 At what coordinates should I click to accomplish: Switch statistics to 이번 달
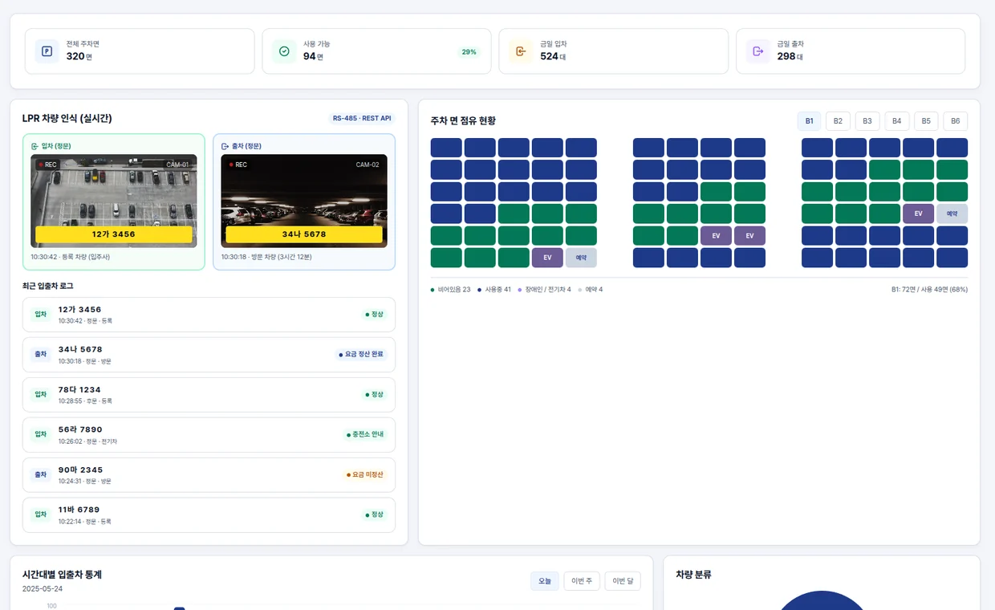(x=623, y=581)
